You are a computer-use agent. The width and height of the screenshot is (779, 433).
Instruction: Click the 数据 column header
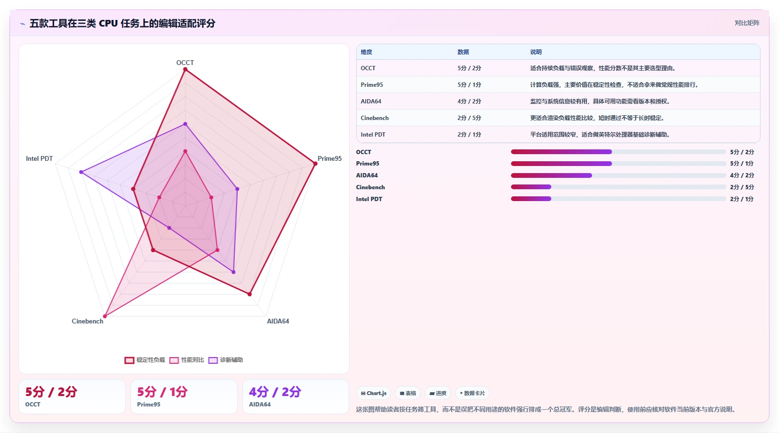[x=463, y=52]
